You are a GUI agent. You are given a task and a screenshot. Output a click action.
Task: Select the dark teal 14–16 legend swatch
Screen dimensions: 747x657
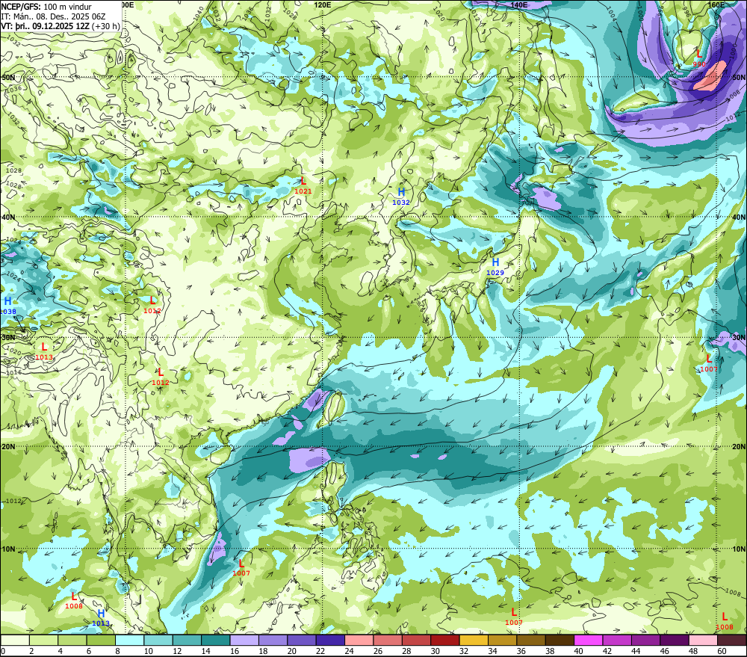coord(216,640)
